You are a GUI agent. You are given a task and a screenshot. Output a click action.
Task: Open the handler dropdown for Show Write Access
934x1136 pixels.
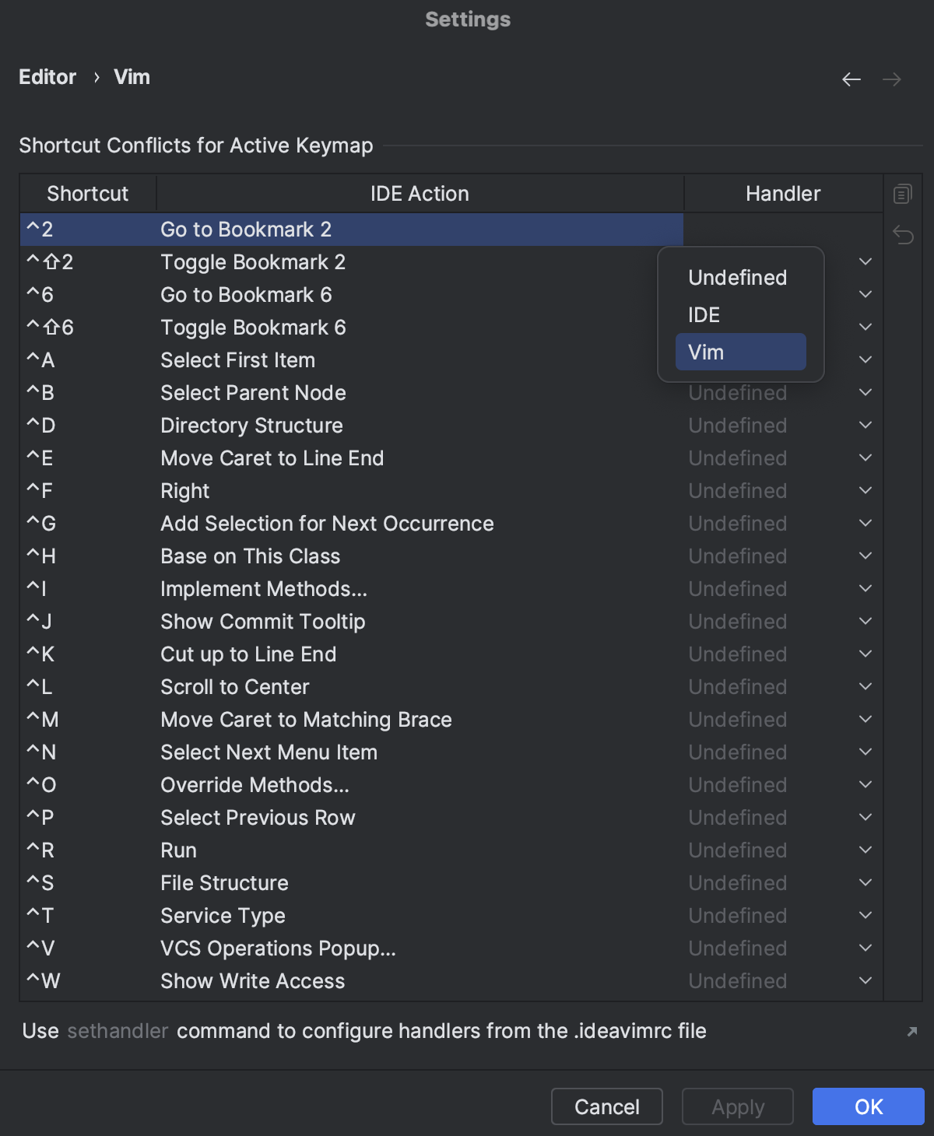pyautogui.click(x=865, y=980)
